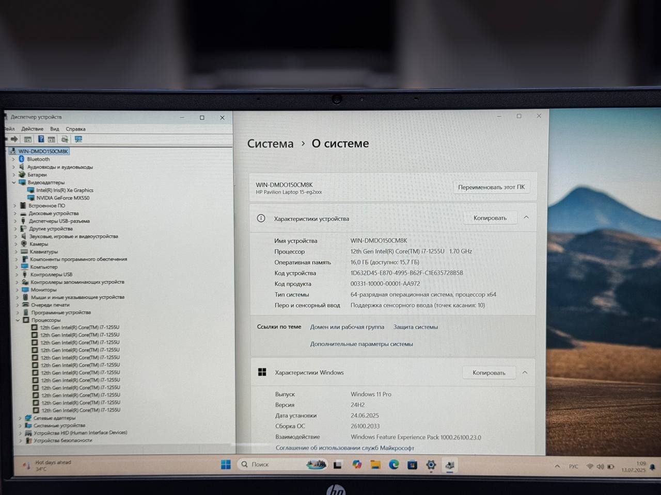
Task: Click the monitor icon beside NVIDIA GeForce MX550
Action: [32, 198]
